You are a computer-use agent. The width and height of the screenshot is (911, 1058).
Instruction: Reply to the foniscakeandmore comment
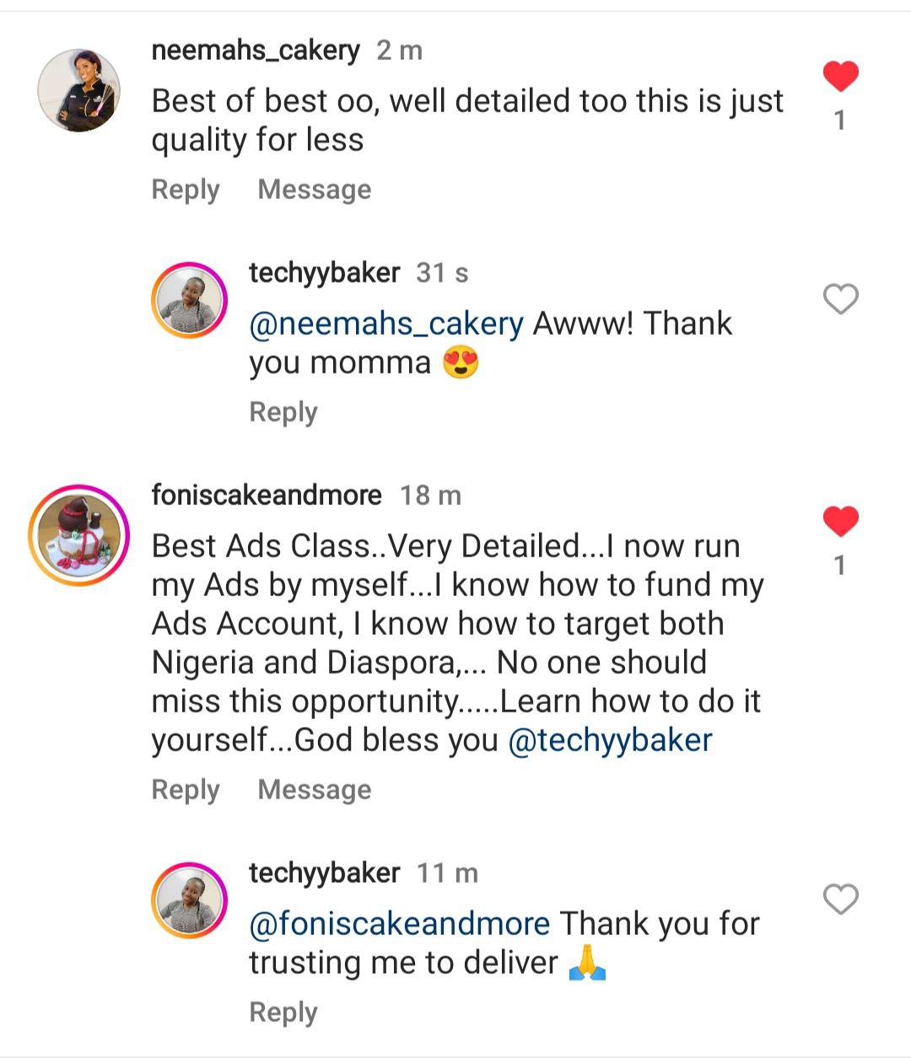[185, 790]
